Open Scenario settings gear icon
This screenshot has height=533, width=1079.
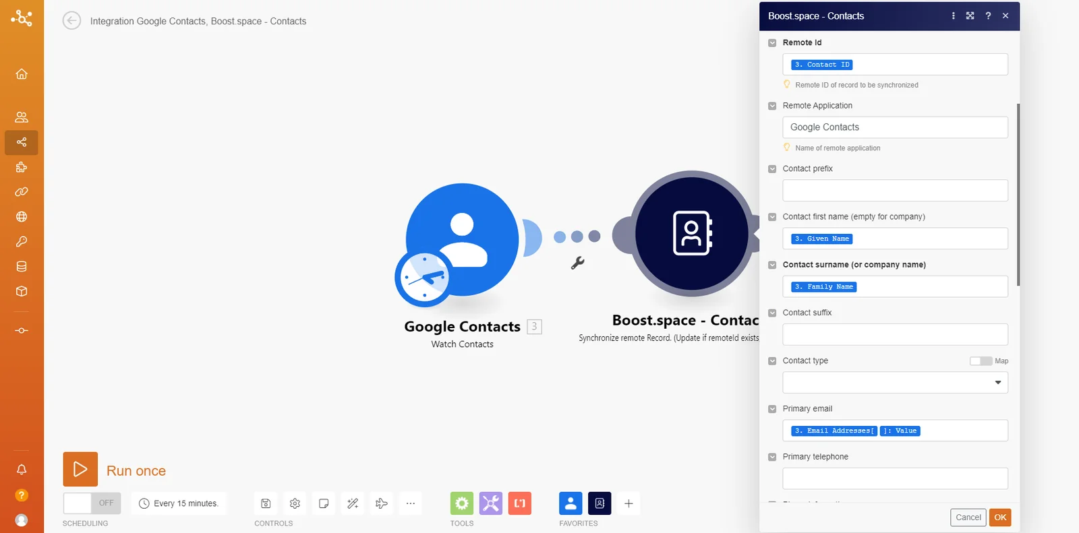click(x=295, y=503)
